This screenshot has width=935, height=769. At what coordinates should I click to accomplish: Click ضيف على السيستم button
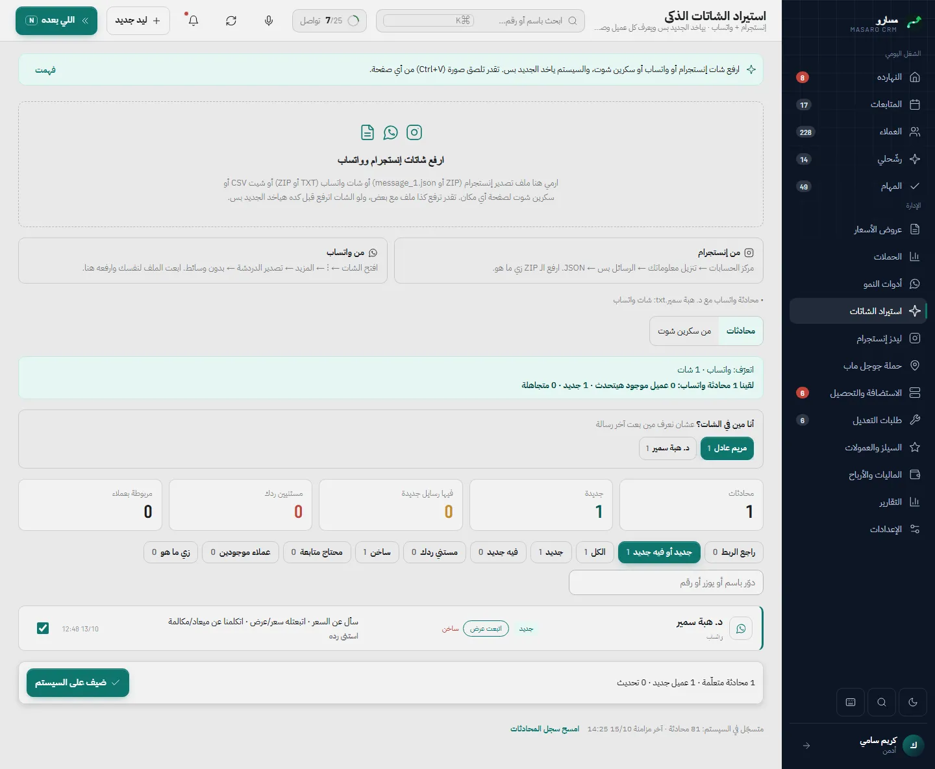pos(78,683)
